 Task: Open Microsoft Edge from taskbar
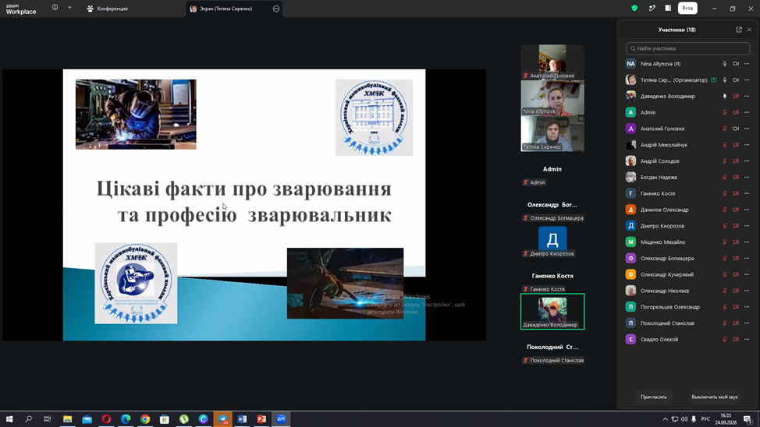[x=126, y=419]
